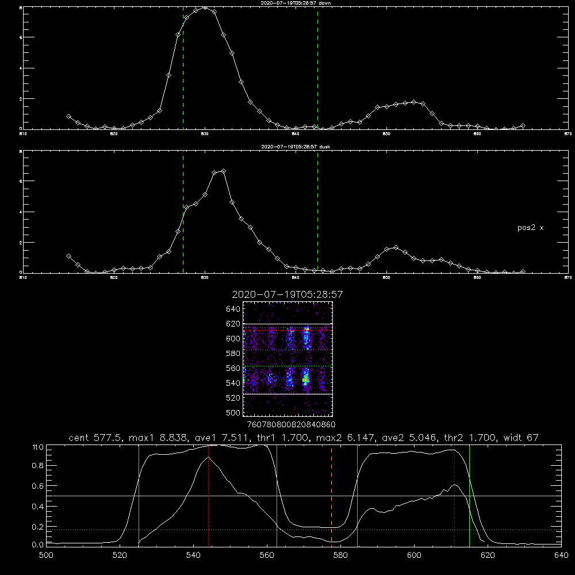Click bottom plot x-axis label 640
The width and height of the screenshot is (575, 575).
click(x=561, y=555)
